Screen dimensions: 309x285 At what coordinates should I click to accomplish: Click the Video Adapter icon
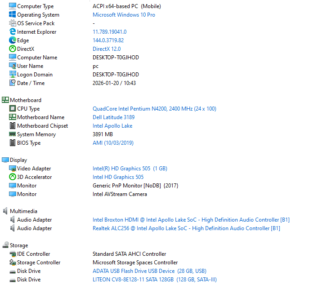coord(13,169)
